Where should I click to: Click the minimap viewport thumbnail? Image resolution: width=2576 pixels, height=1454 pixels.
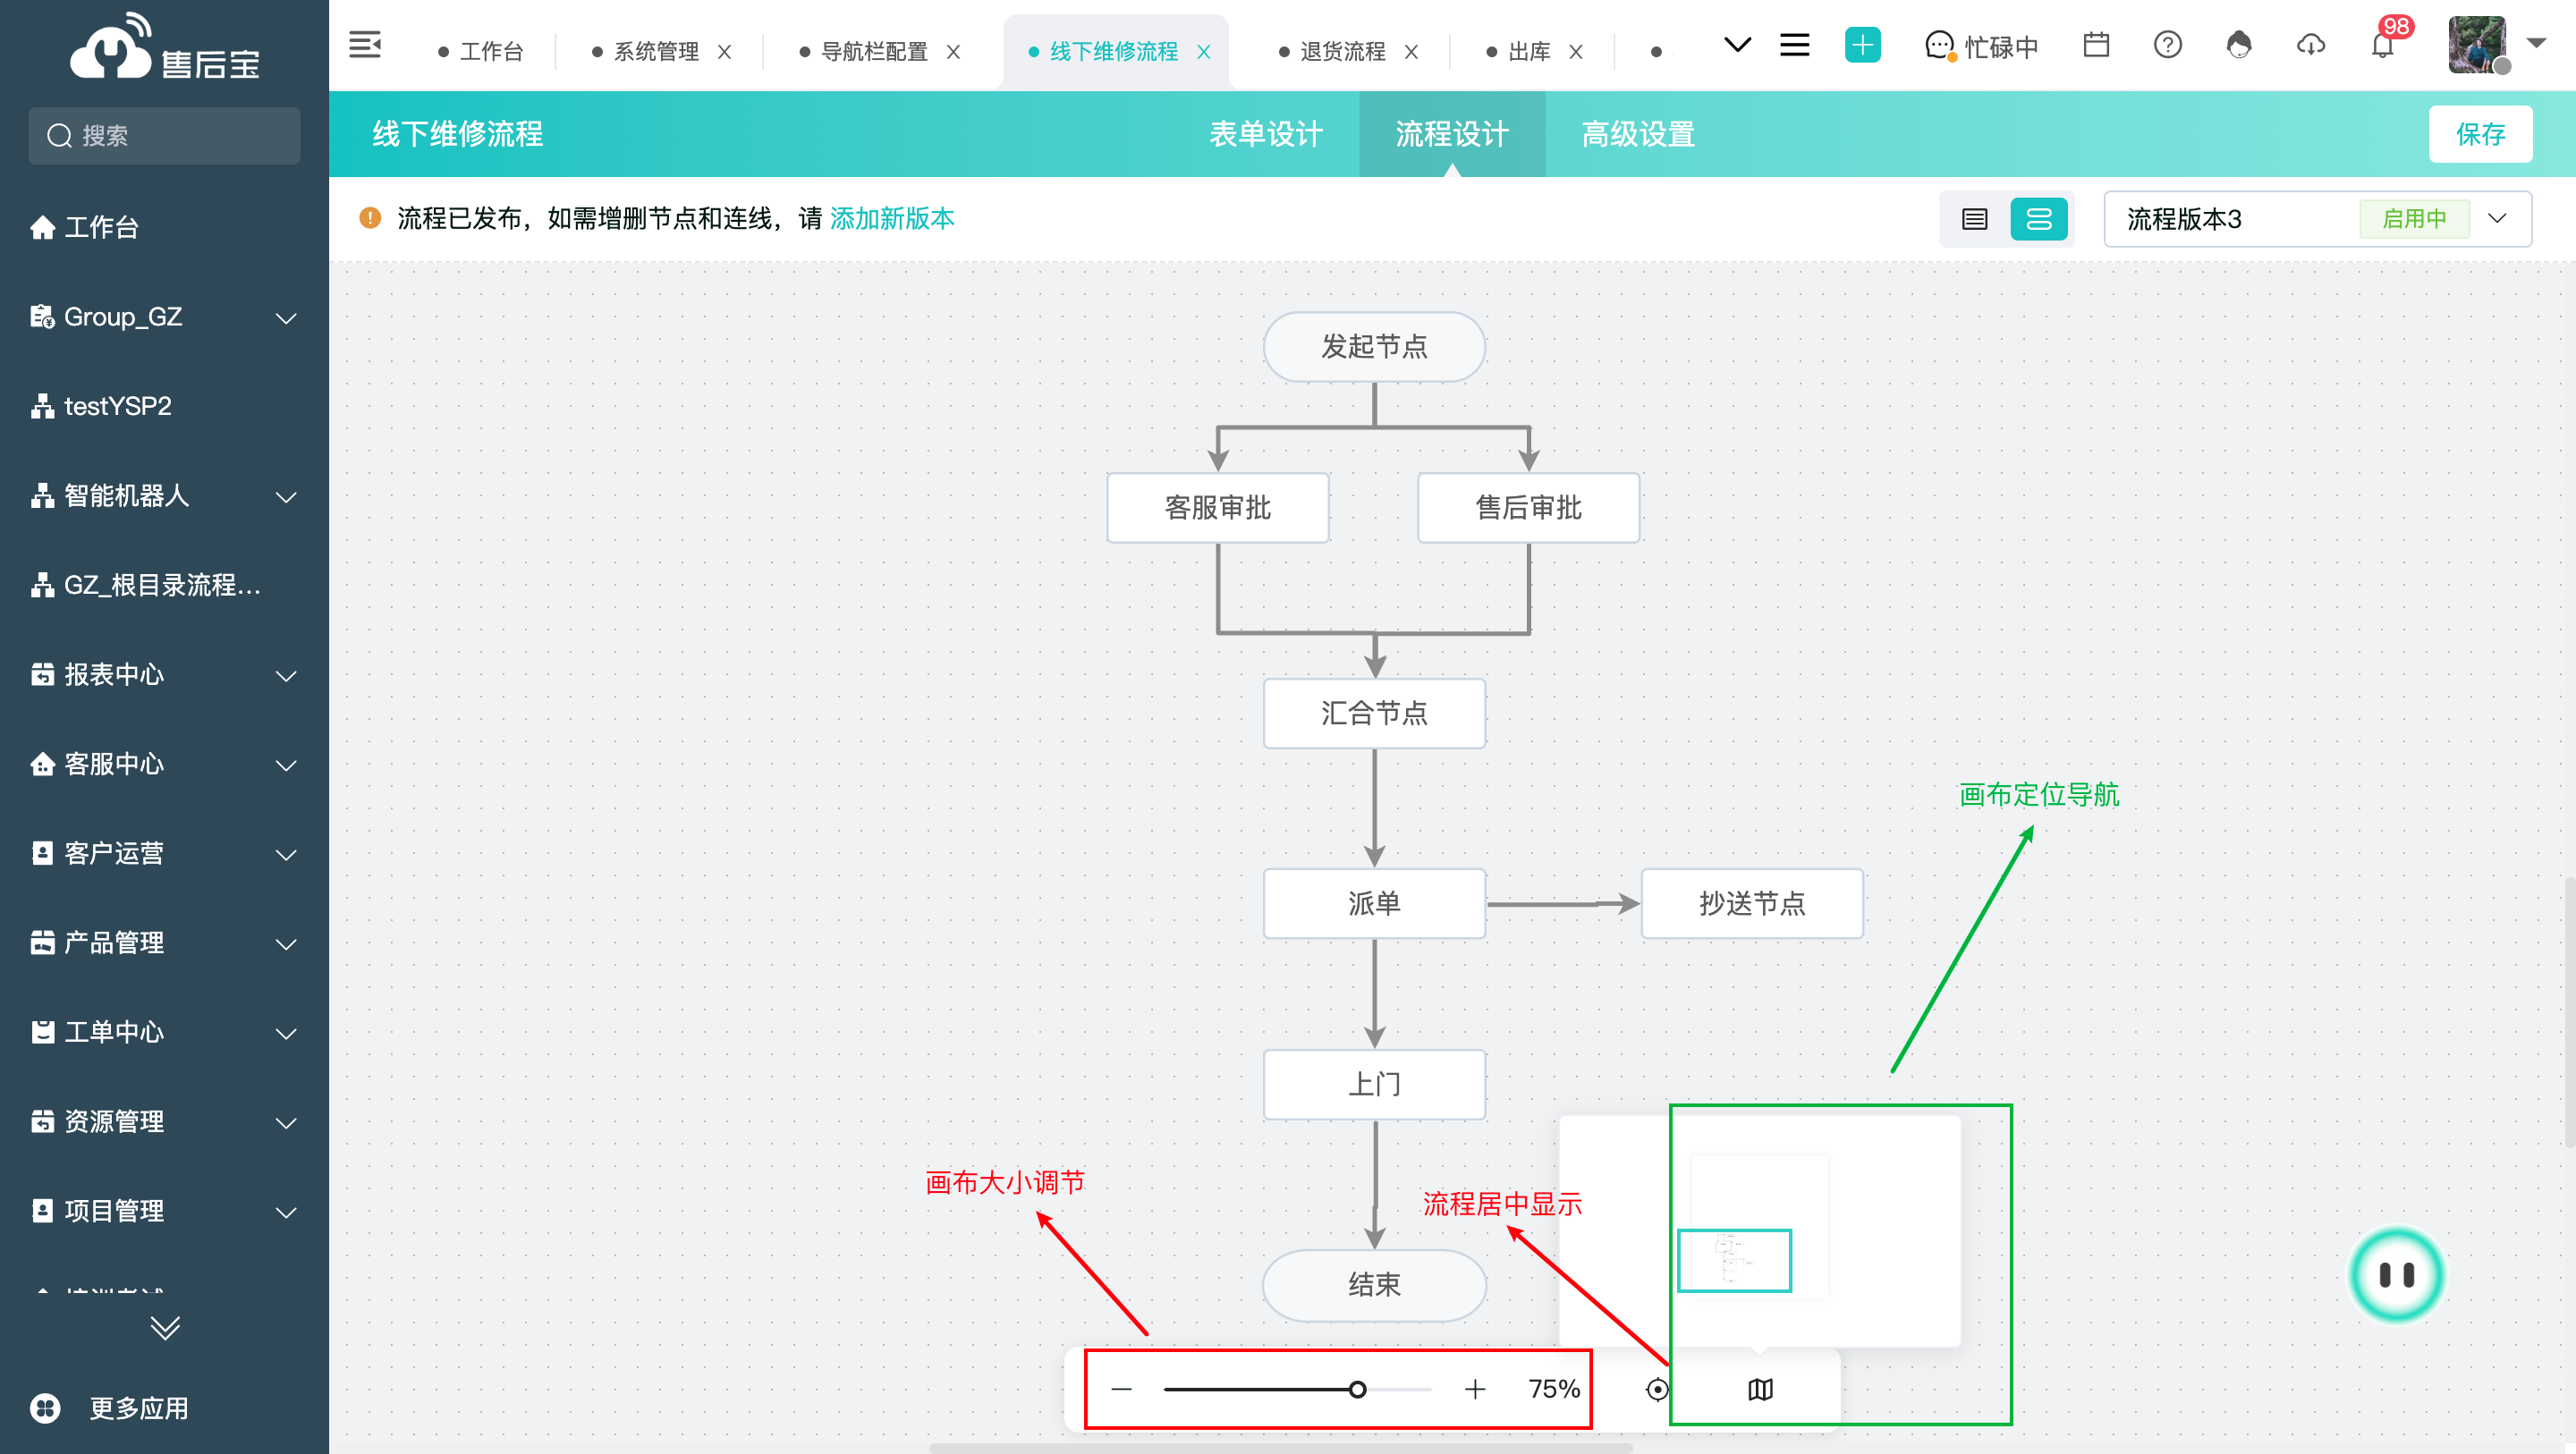(x=1734, y=1261)
